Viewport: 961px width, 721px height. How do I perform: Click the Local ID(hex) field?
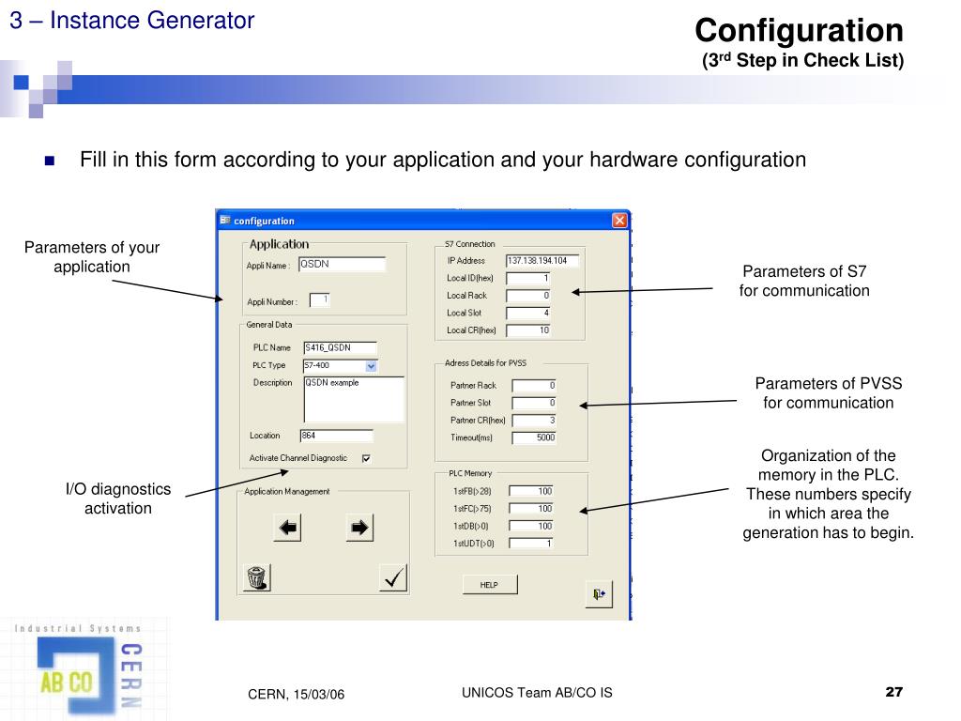(x=528, y=278)
